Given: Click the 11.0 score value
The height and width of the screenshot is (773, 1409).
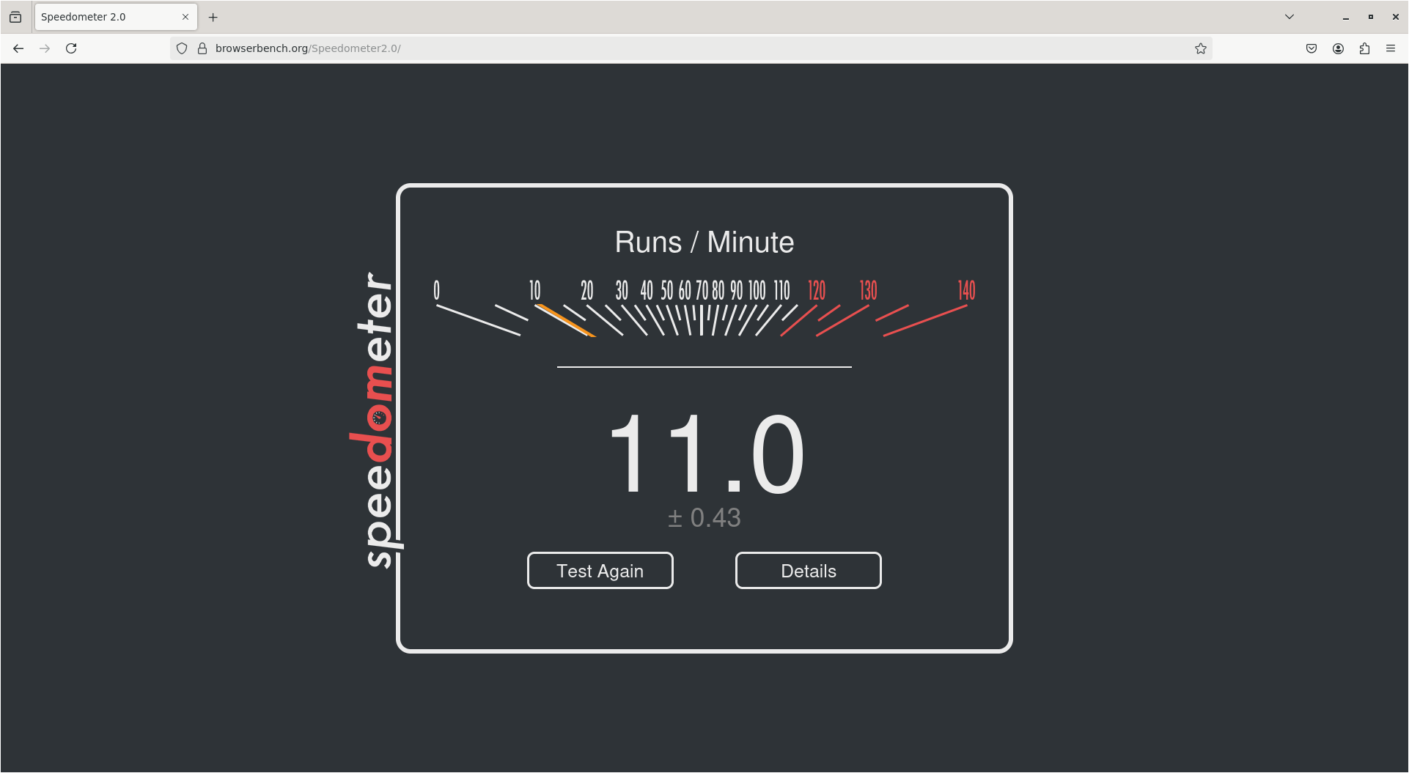Looking at the screenshot, I should point(706,454).
